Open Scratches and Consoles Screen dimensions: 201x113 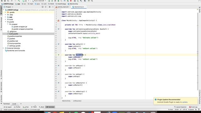15,51
